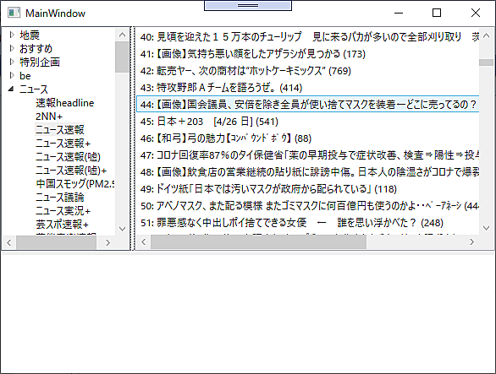496x374 pixels.
Task: Click the おすすめ category label
Action: pos(36,48)
